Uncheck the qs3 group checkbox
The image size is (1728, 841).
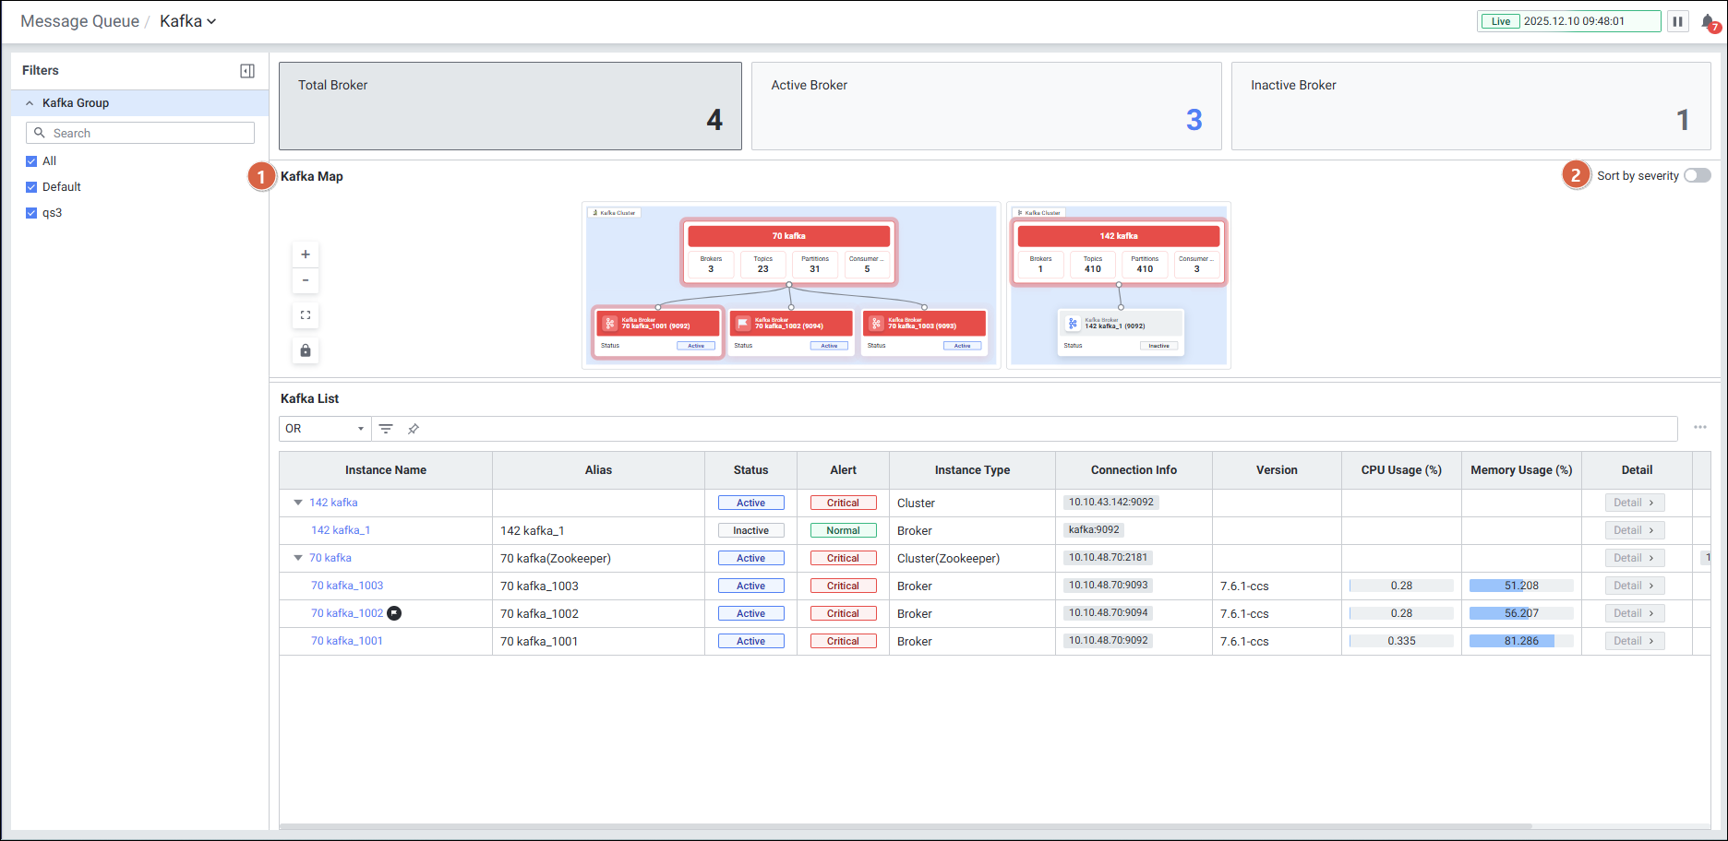(x=31, y=213)
